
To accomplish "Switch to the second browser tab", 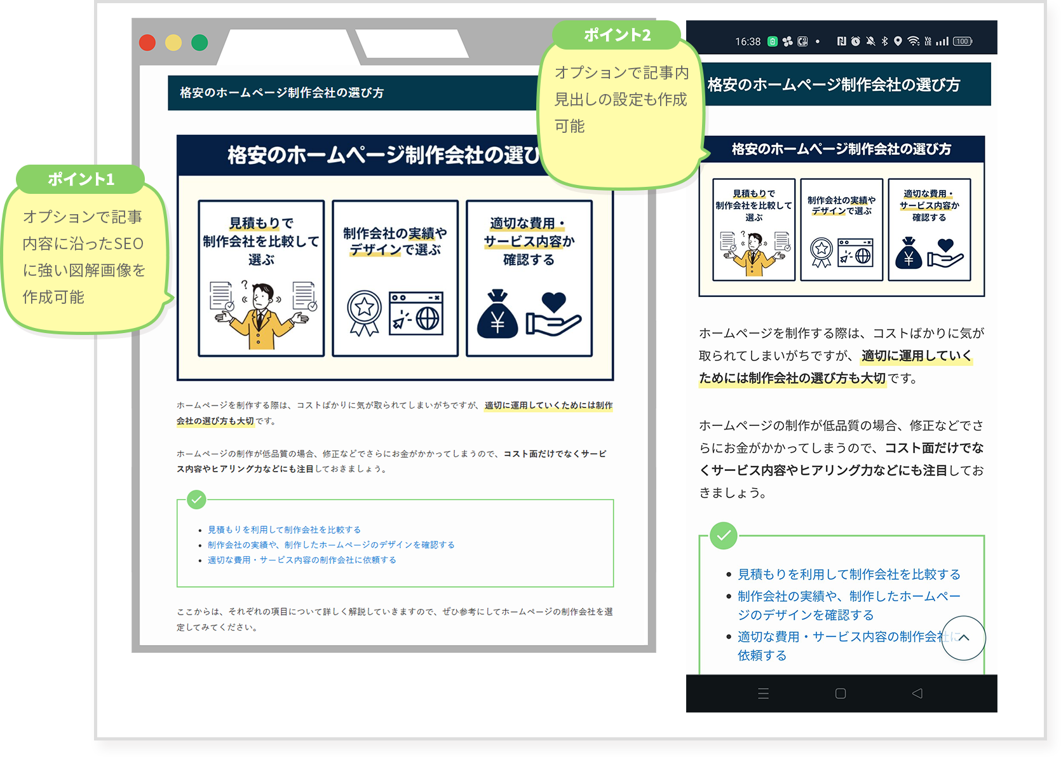I will [412, 43].
